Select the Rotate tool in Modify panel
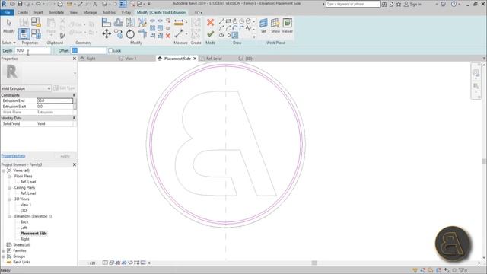The image size is (487, 274). [x=130, y=33]
